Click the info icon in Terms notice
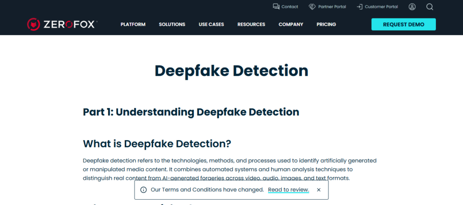Image resolution: width=463 pixels, height=205 pixels. [x=143, y=190]
